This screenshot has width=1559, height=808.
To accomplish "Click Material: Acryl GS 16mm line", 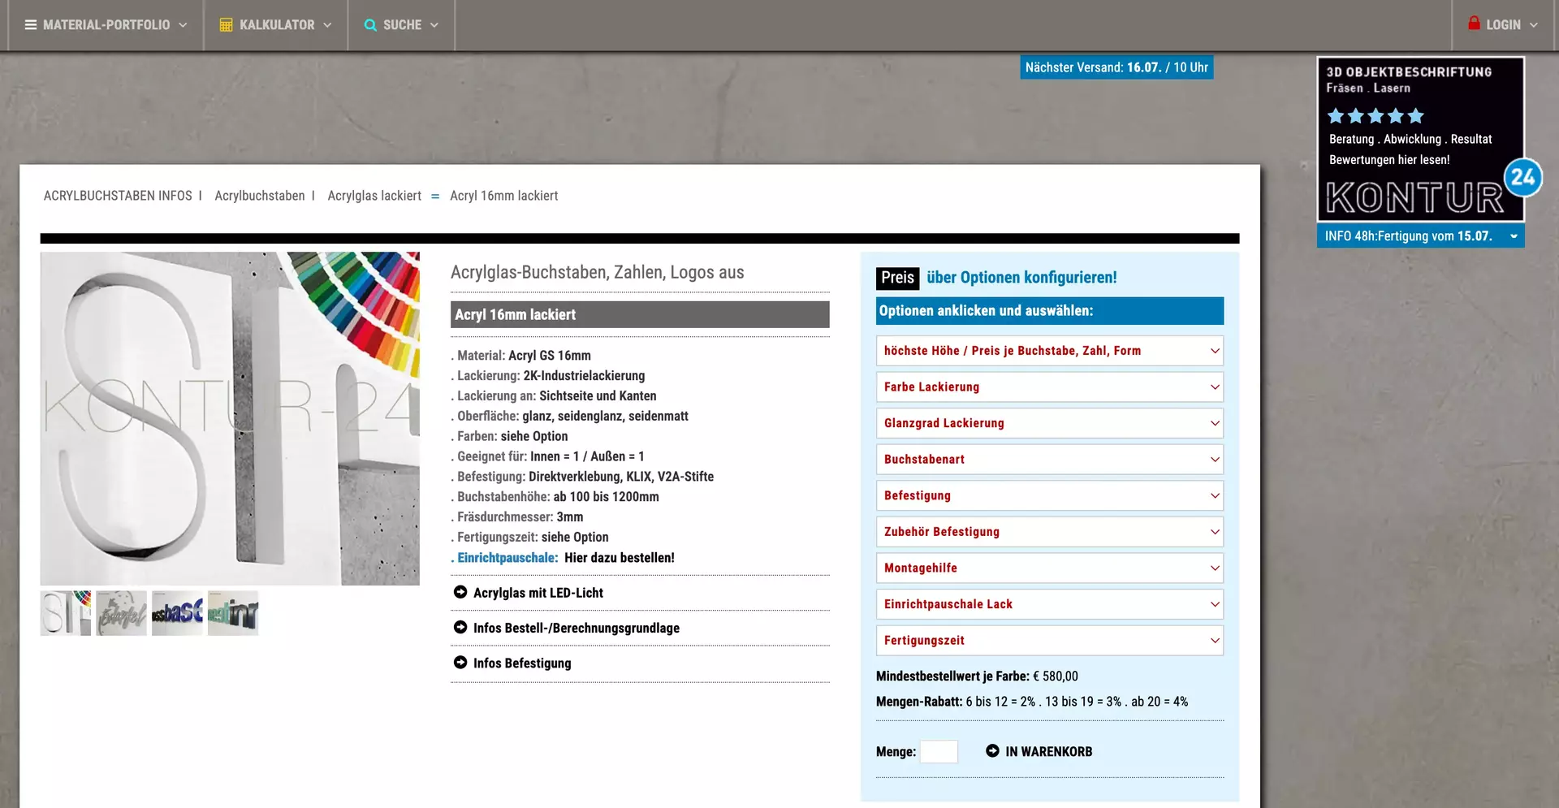I will point(521,356).
